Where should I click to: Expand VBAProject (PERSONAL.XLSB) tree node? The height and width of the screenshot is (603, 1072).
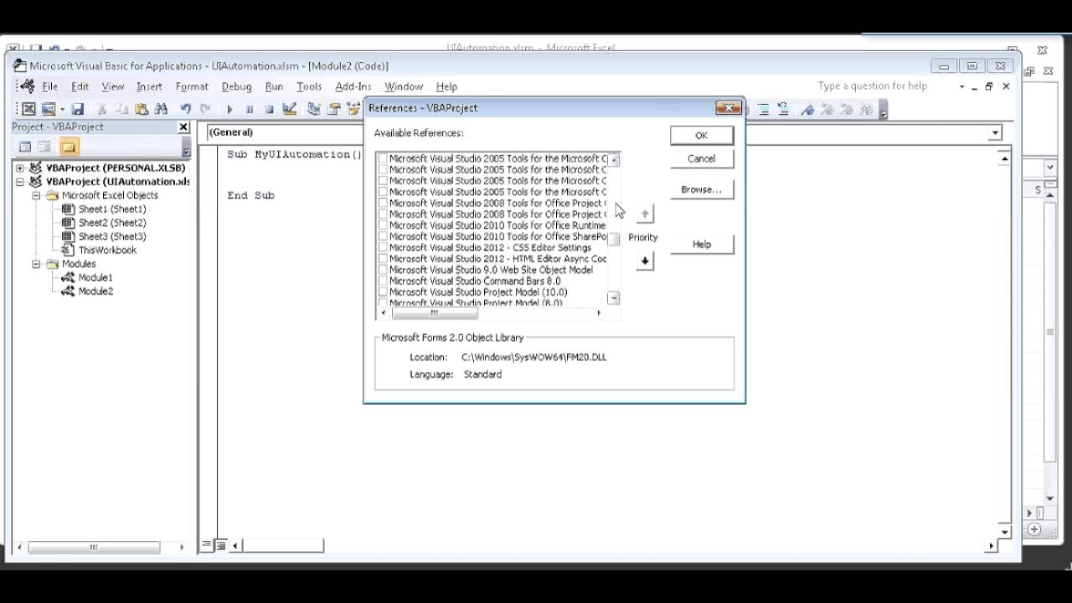tap(20, 167)
